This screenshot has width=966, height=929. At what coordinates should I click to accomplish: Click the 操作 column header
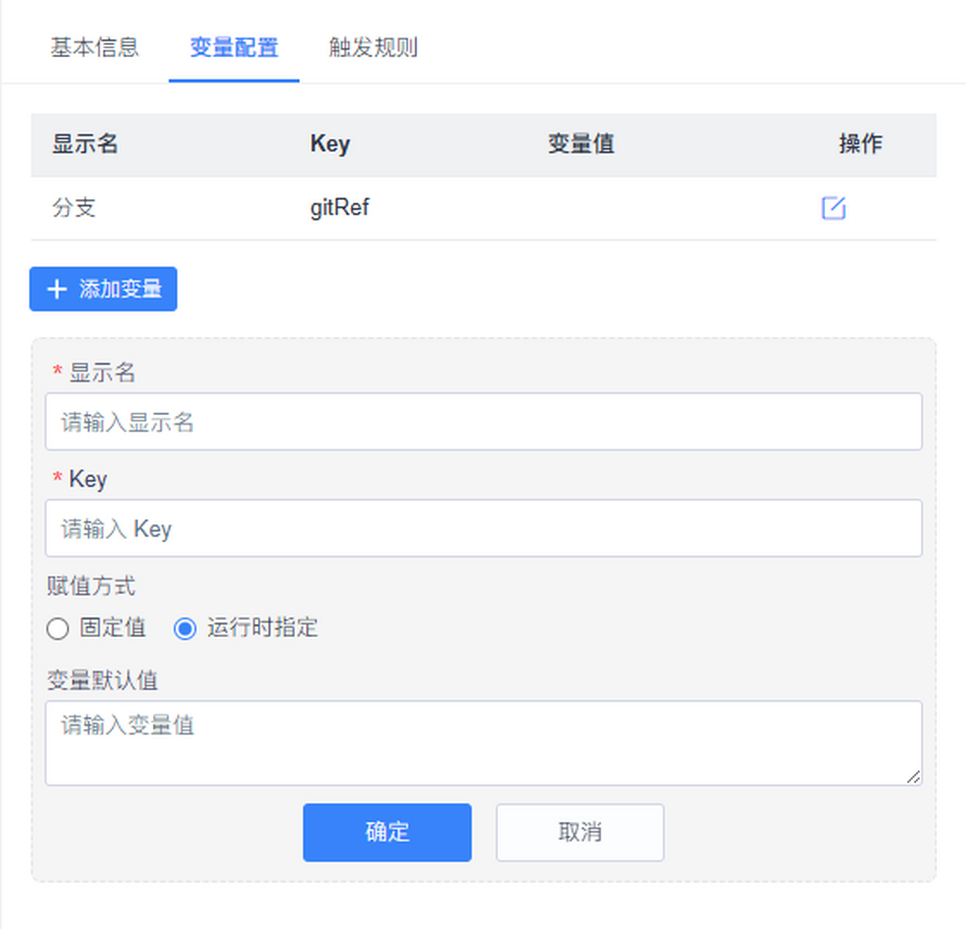pos(860,144)
